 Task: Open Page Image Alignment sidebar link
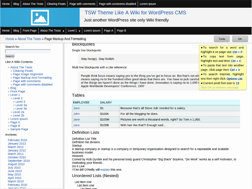click(x=28, y=74)
